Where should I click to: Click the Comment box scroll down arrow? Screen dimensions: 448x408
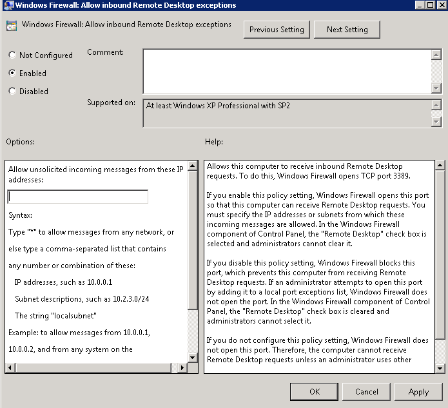pyautogui.click(x=436, y=89)
